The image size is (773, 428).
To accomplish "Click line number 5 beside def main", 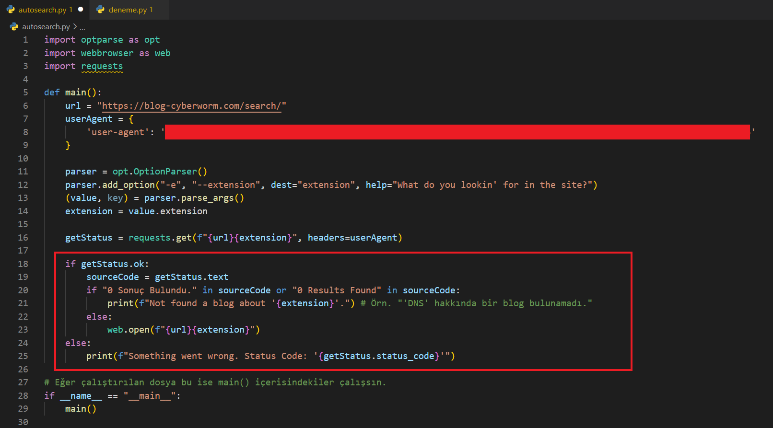I will (25, 93).
